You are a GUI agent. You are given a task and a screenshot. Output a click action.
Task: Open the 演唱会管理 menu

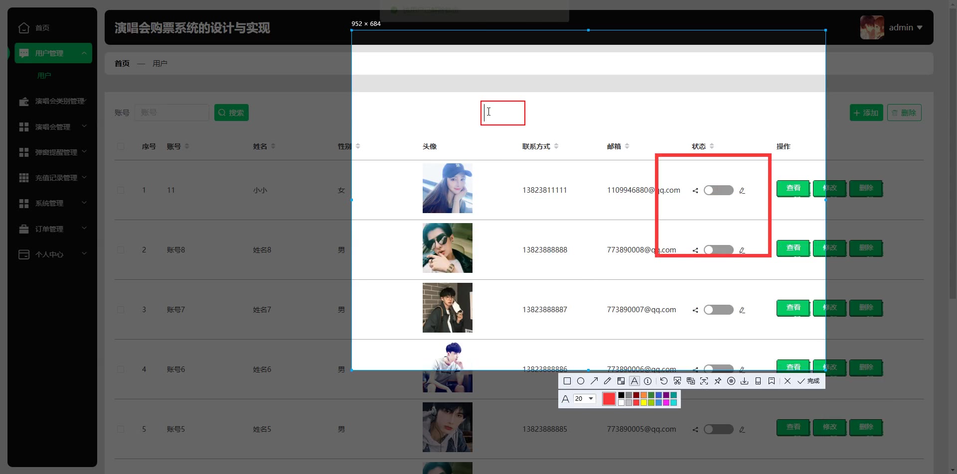pyautogui.click(x=53, y=127)
